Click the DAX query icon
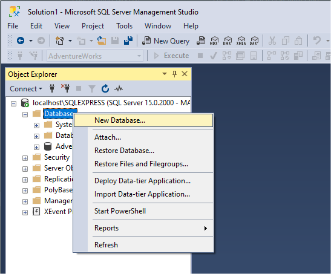Image resolution: width=331 pixels, height=274 pixels. tap(254, 41)
